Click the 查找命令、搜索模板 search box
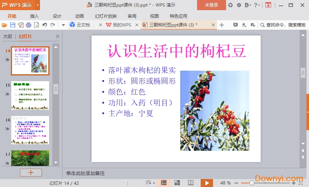 pyautogui.click(x=283, y=25)
